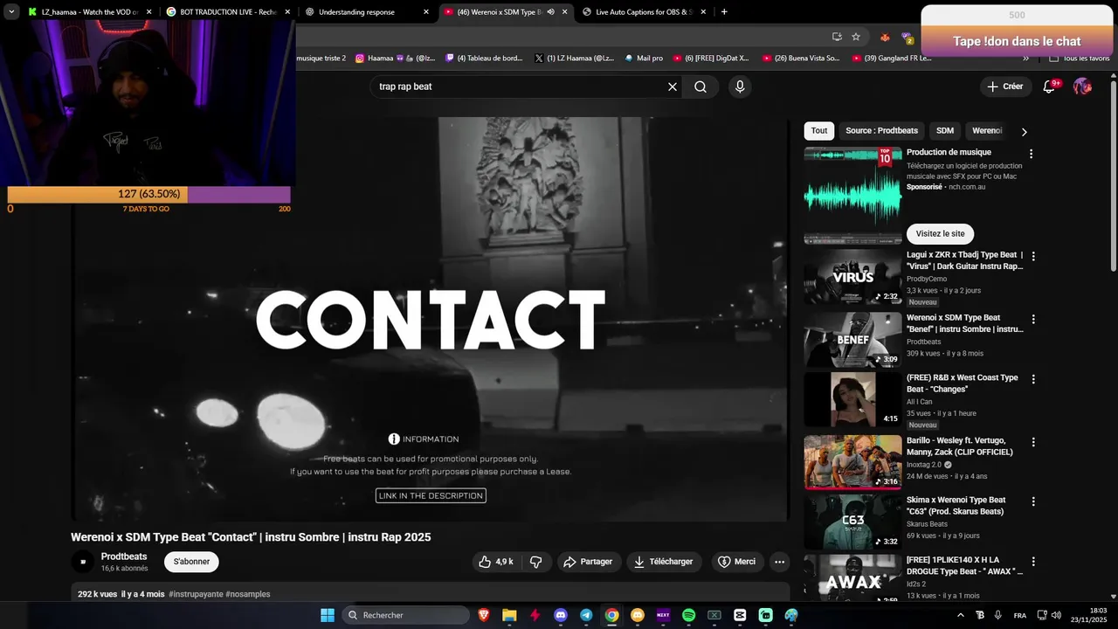
Task: Open options for Changes video suggestion
Action: [1033, 379]
